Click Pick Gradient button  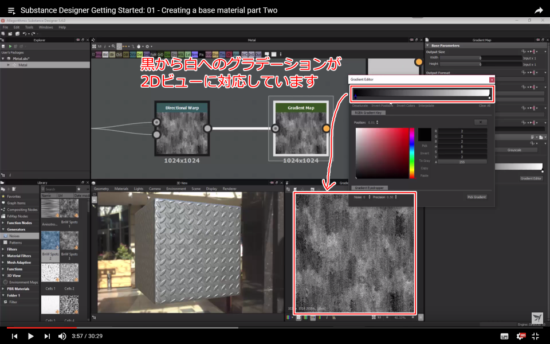[x=477, y=197]
